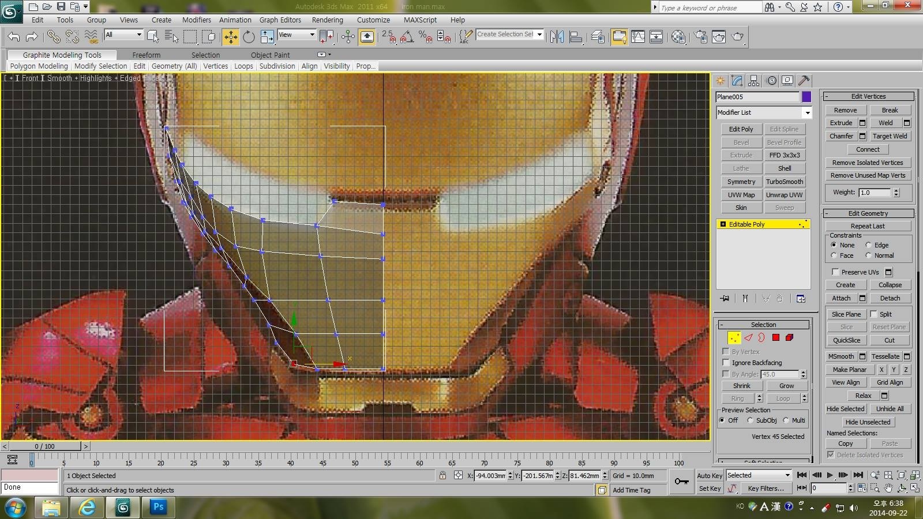Click the Target Weld button

(x=890, y=136)
